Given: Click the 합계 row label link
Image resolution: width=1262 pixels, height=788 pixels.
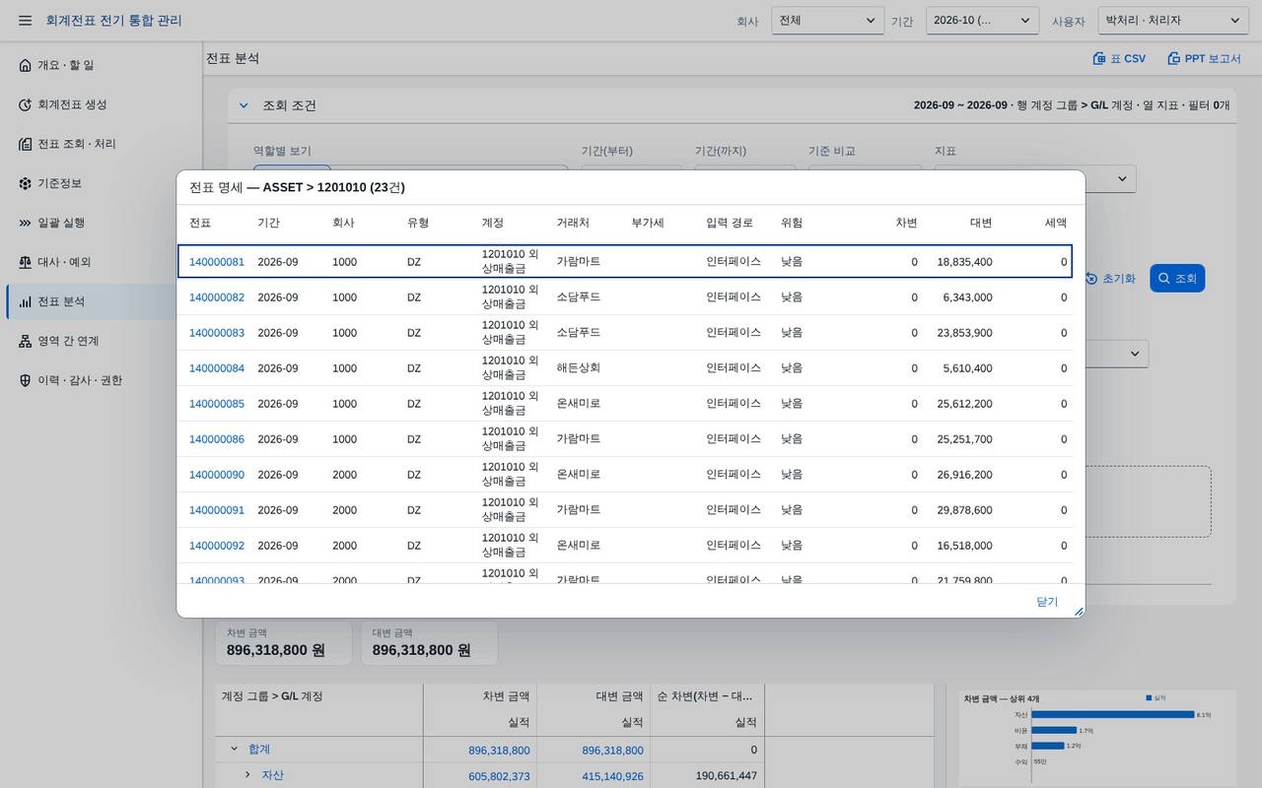Looking at the screenshot, I should [x=259, y=750].
